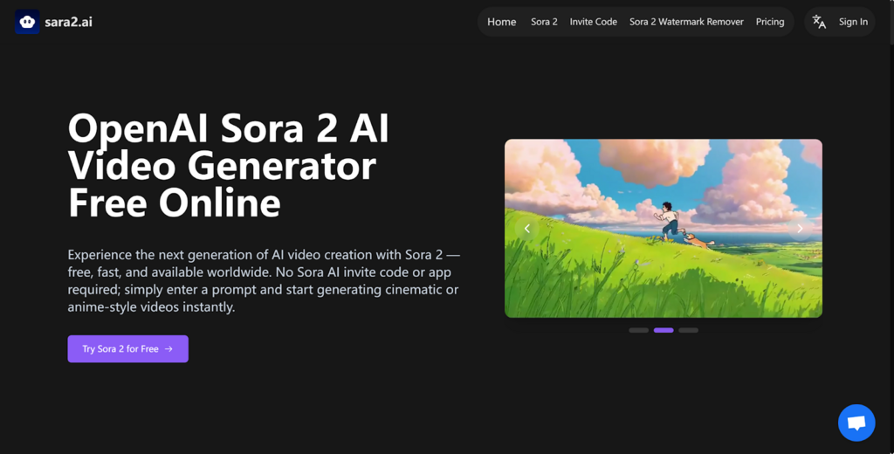This screenshot has width=894, height=454.
Task: Click the description paragraph under the headline
Action: [x=263, y=280]
